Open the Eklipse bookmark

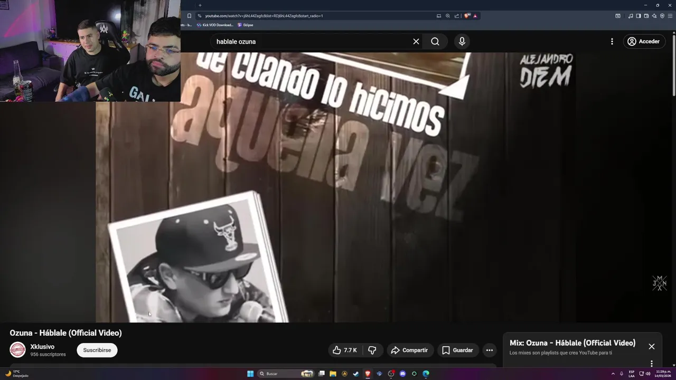(x=246, y=25)
